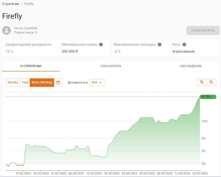Viewport: 221px width, 177px height.
Task: Zoom out on the yield chart
Action: tap(211, 82)
